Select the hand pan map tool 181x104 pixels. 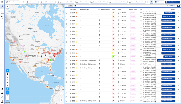tap(7, 74)
